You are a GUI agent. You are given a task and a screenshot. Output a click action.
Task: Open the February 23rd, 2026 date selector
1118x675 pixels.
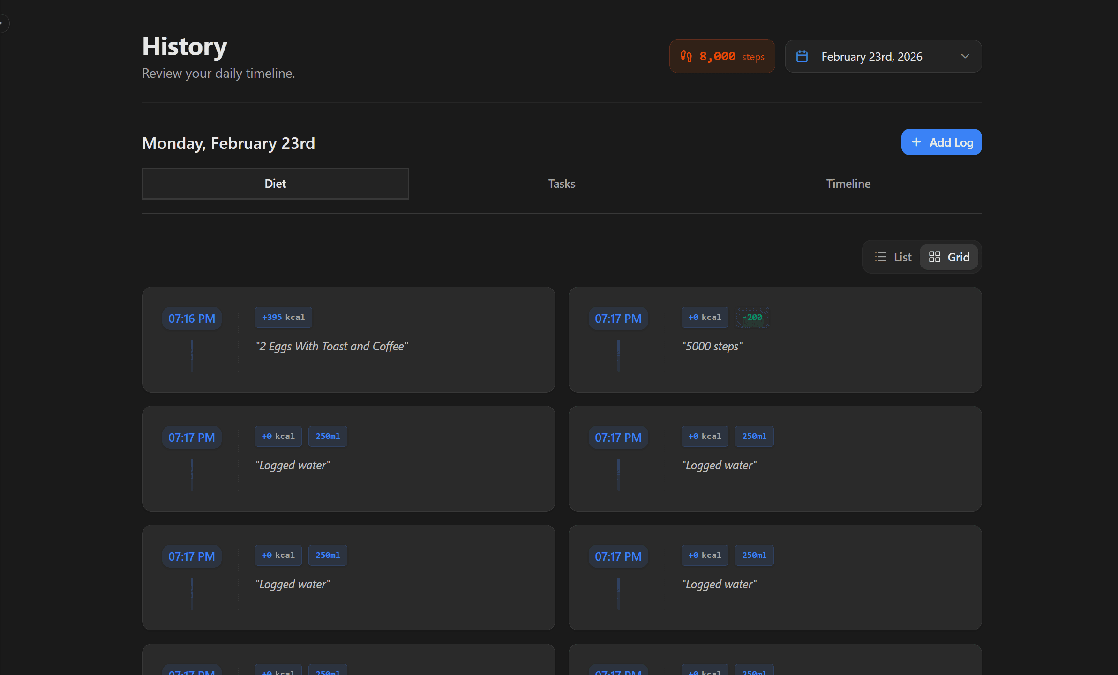coord(883,56)
